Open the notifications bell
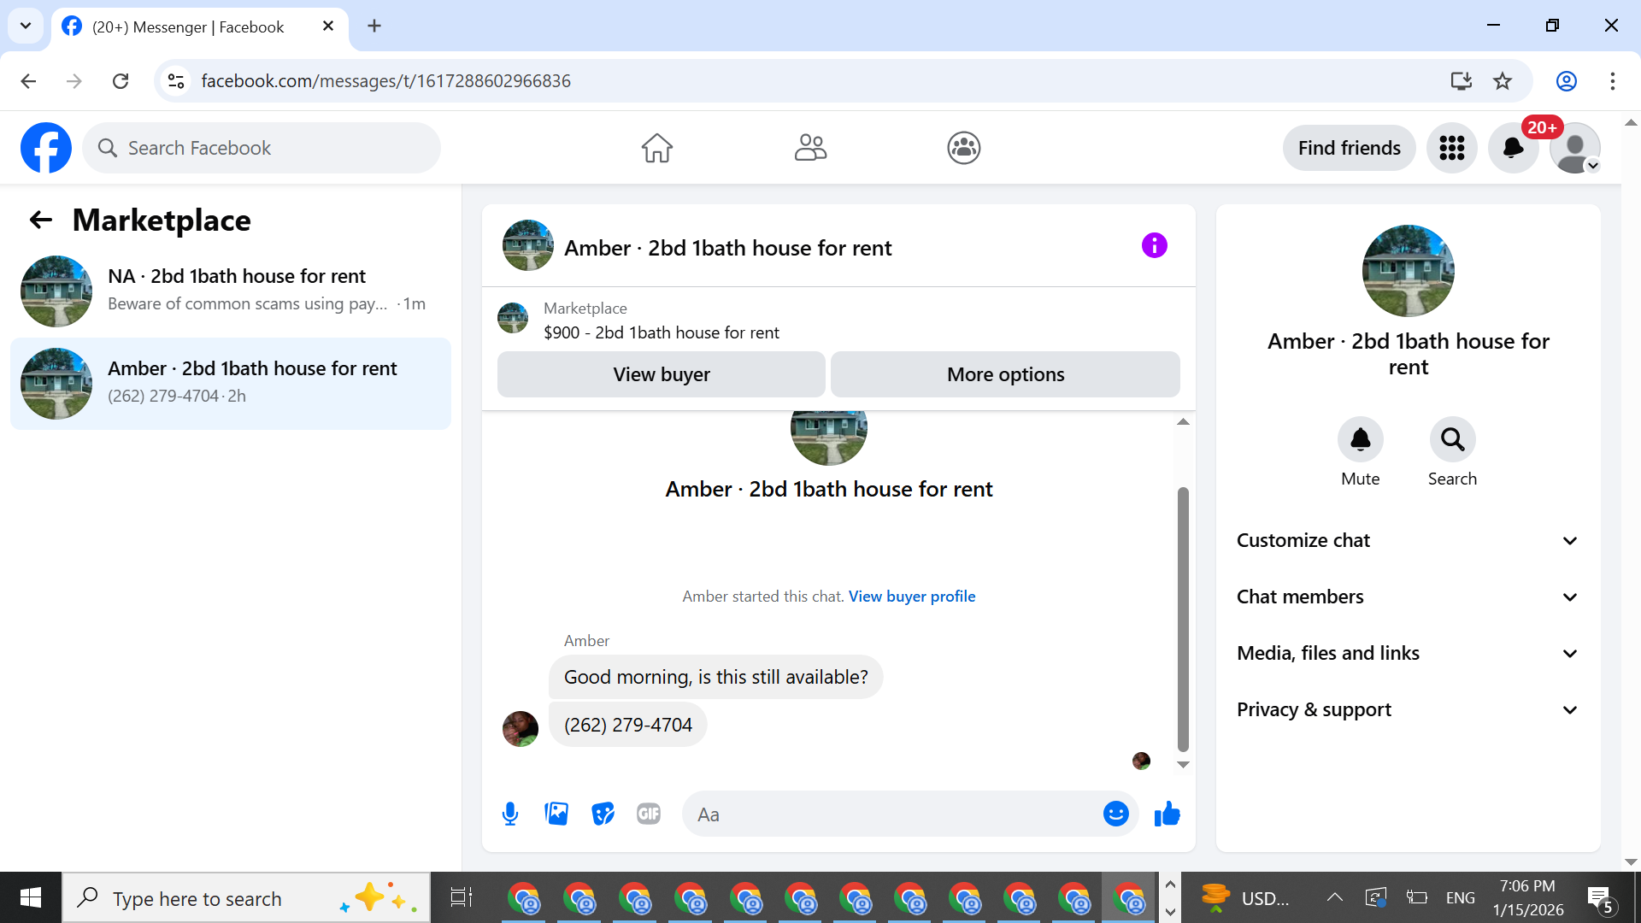This screenshot has height=923, width=1641. click(1513, 148)
